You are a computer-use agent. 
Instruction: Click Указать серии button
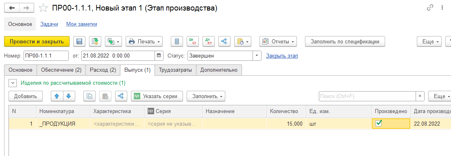point(157,96)
